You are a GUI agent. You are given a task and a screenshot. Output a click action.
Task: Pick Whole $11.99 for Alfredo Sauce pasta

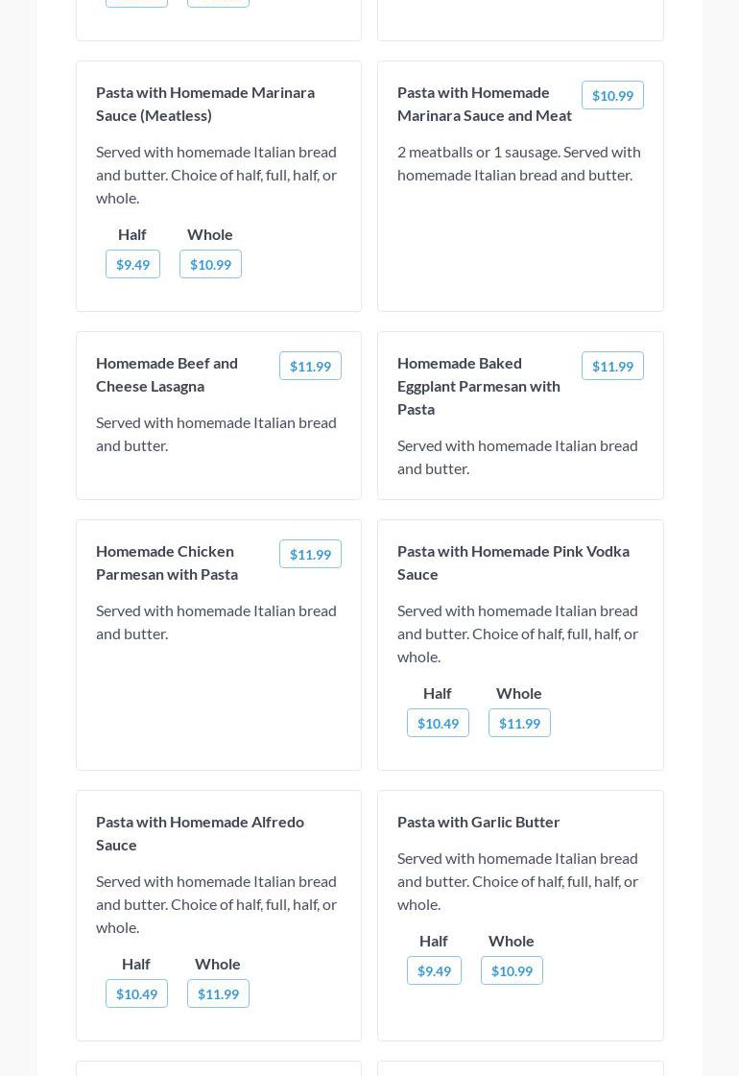click(x=218, y=993)
